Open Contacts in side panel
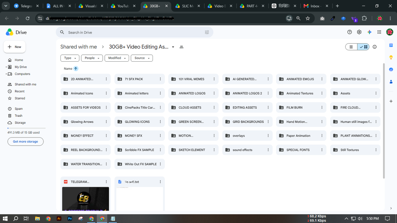 391,81
